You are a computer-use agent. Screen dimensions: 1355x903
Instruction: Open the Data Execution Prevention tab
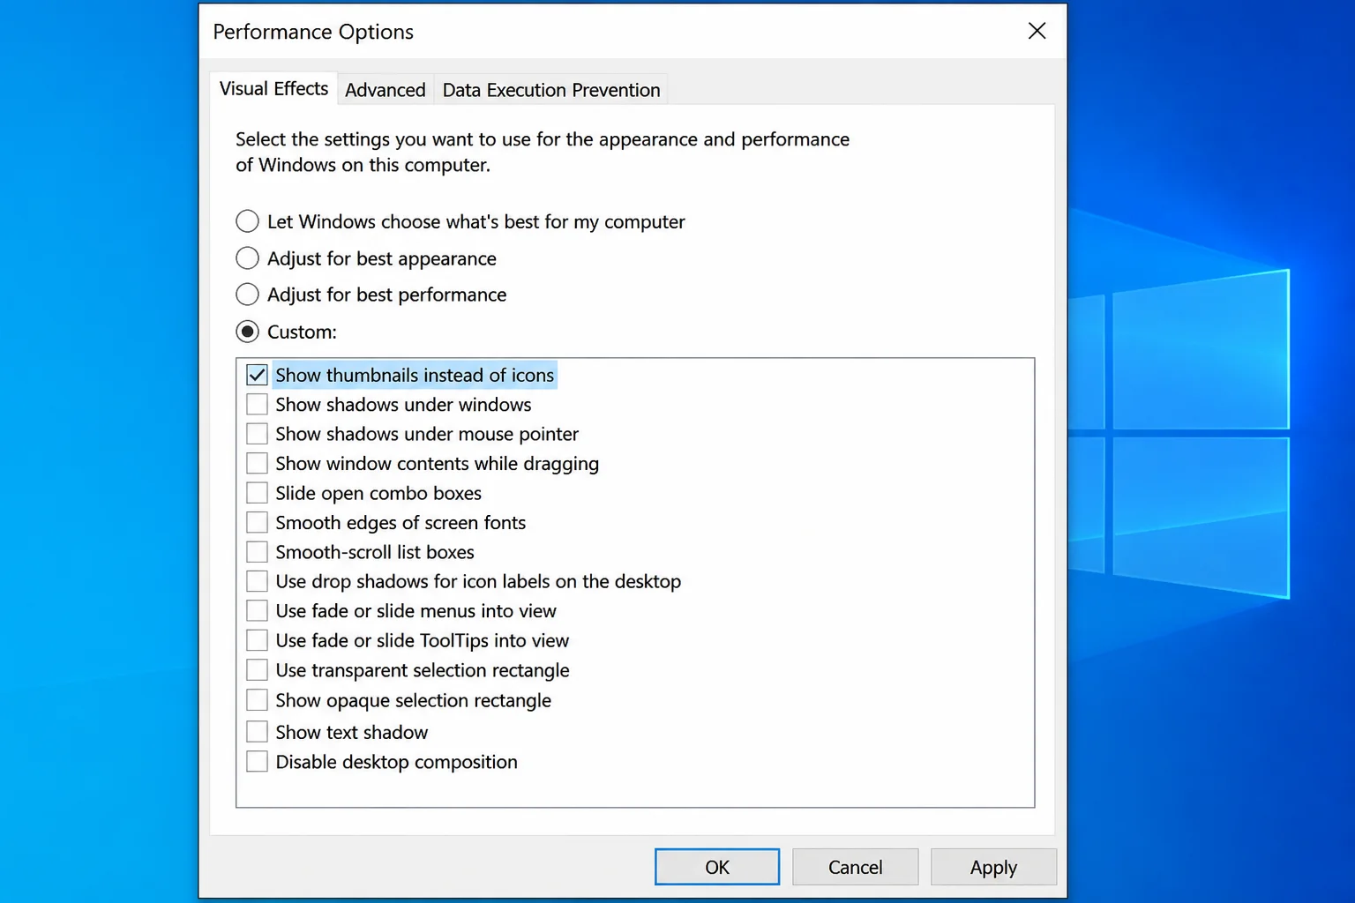click(551, 90)
